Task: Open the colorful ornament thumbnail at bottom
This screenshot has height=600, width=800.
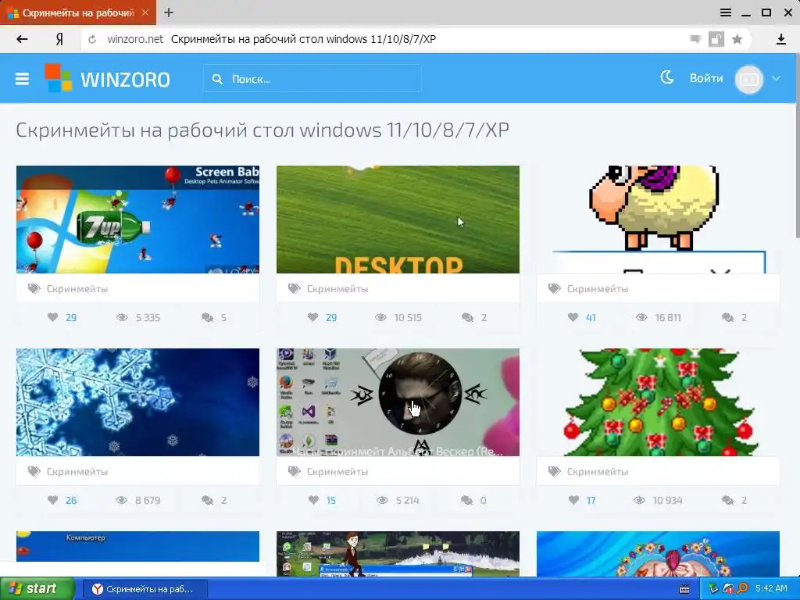Action: [658, 554]
